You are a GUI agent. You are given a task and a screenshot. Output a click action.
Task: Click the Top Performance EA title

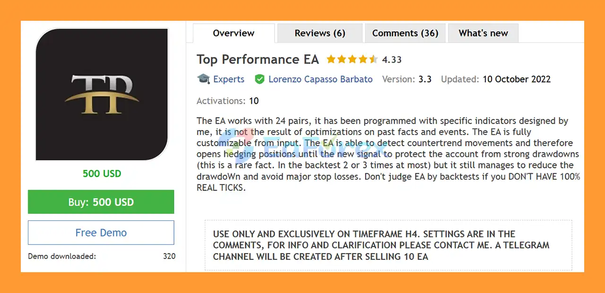click(x=258, y=59)
